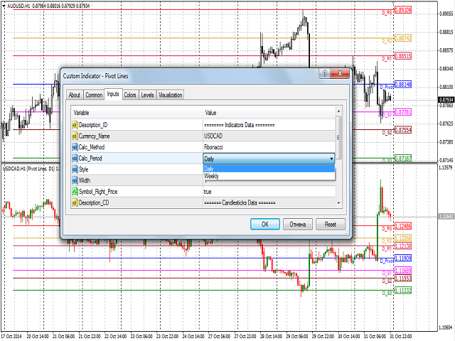The width and height of the screenshot is (455, 341).
Task: Click the OK button
Action: (x=265, y=224)
